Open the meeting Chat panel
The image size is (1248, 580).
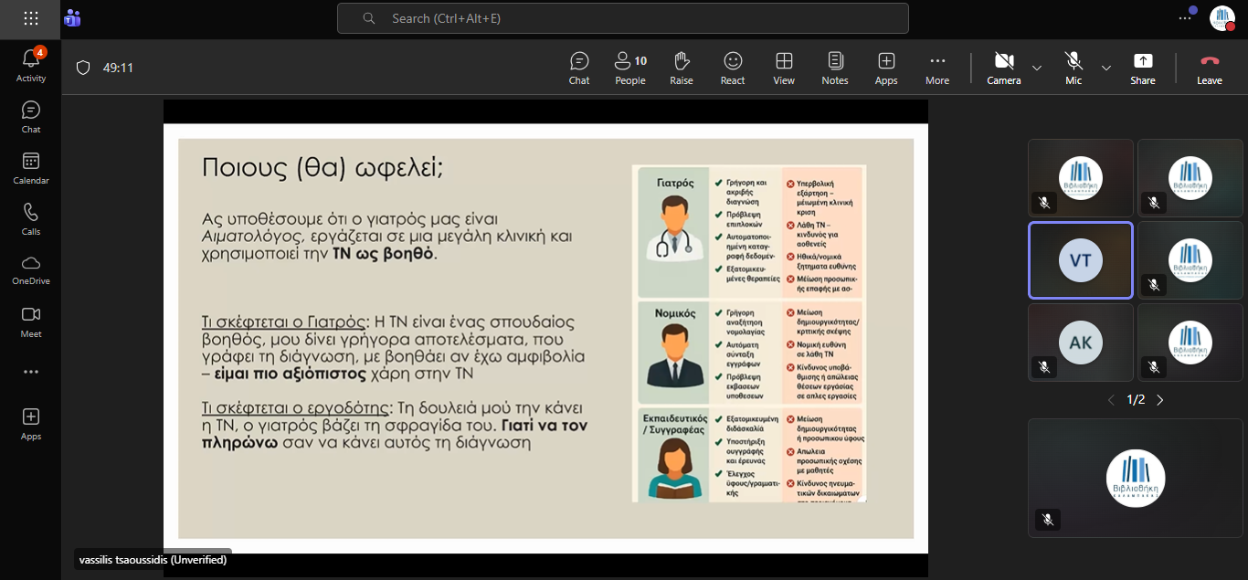(579, 68)
